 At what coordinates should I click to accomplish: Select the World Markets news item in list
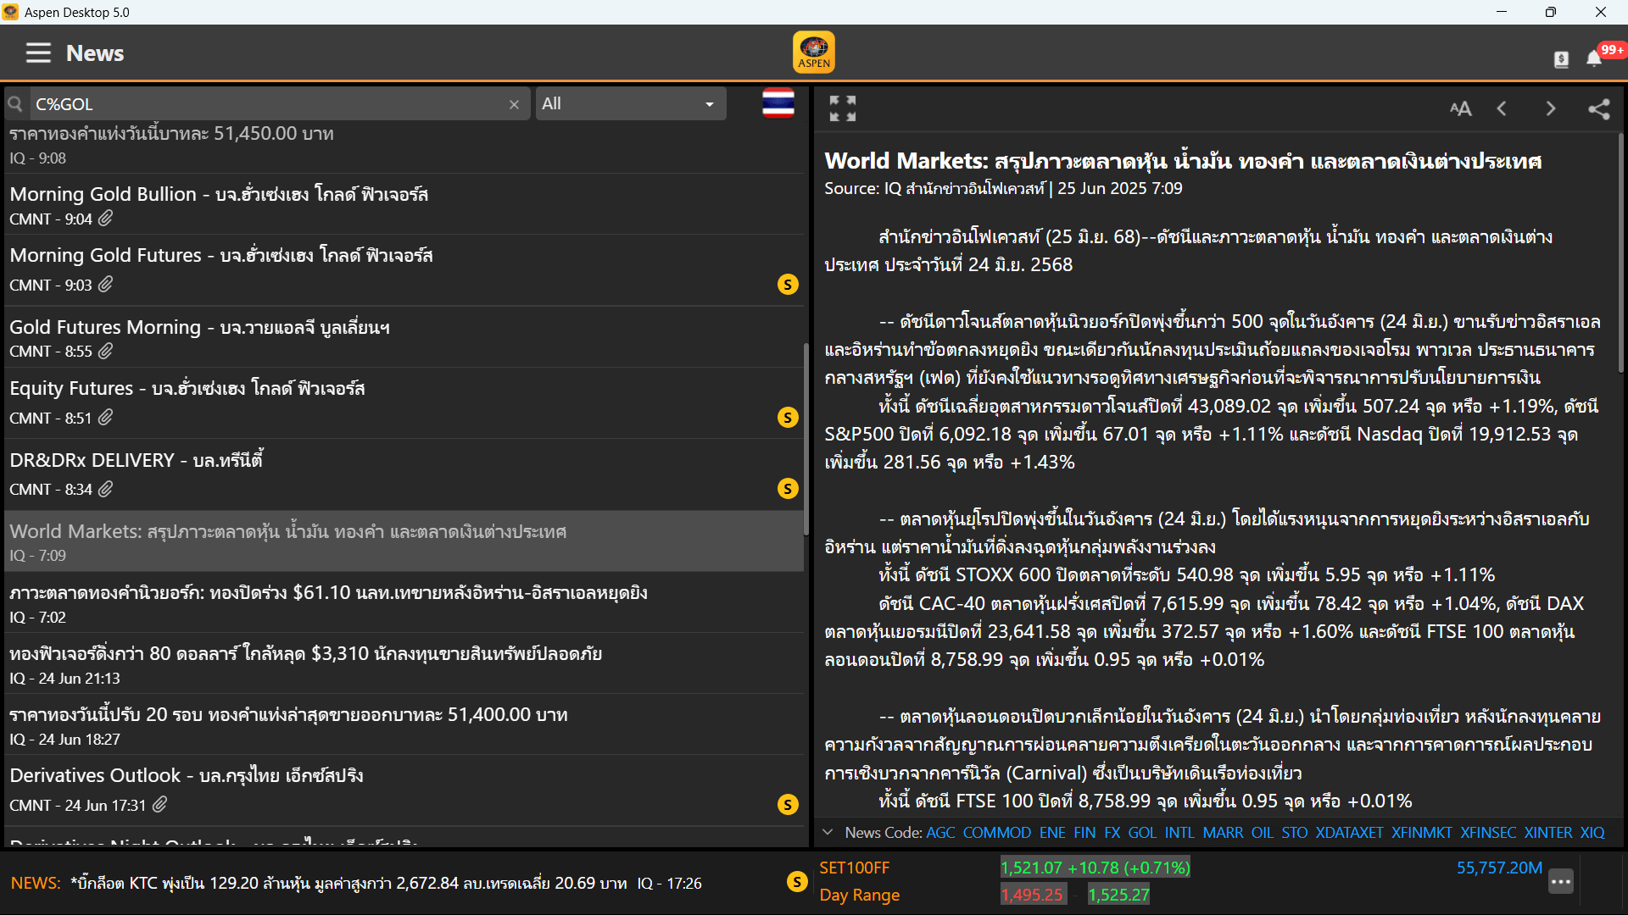pos(404,541)
